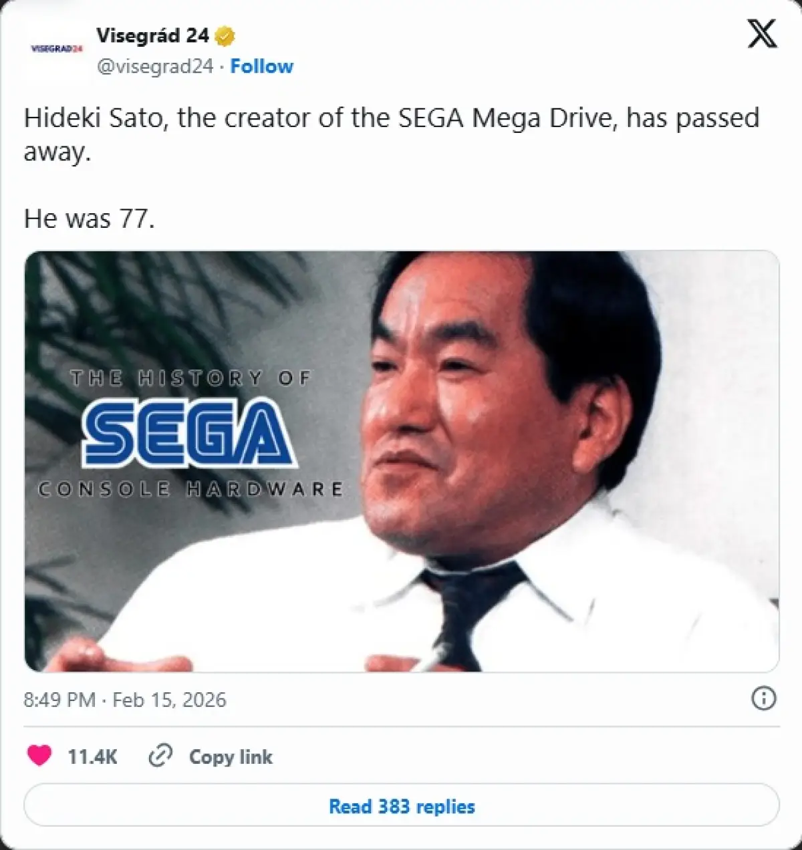
Task: Click "Console Hardware" caption in image
Action: [190, 489]
